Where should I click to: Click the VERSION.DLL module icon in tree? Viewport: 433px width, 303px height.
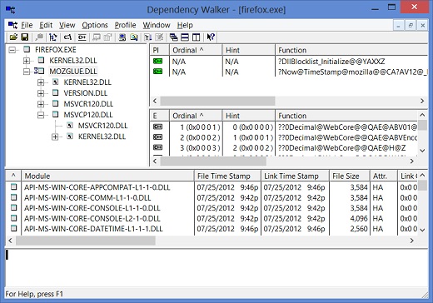(x=55, y=92)
